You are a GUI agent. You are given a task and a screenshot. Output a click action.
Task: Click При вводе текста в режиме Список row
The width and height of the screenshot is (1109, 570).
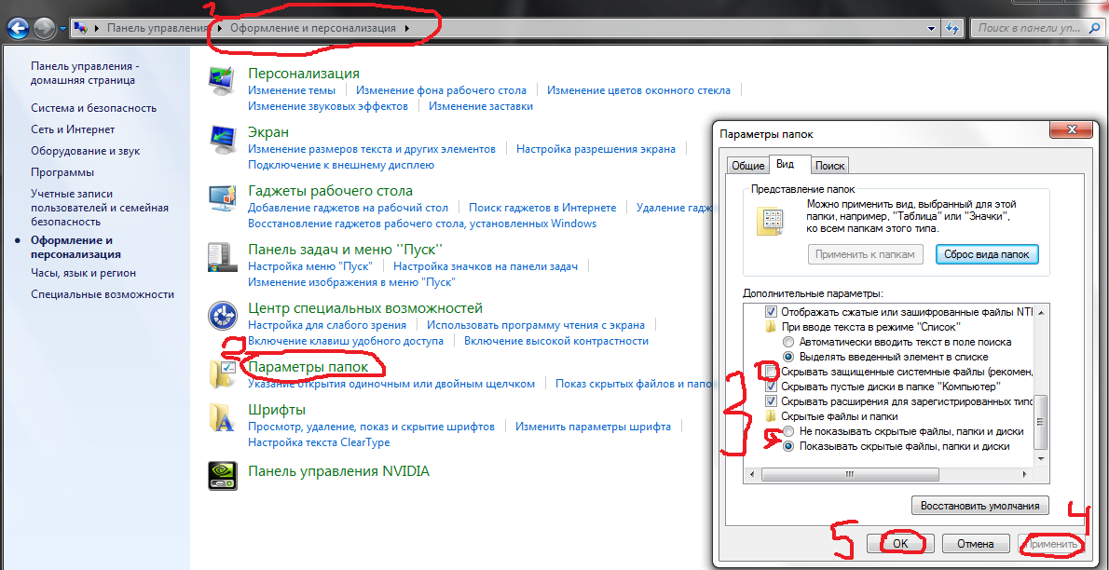pyautogui.click(x=863, y=327)
